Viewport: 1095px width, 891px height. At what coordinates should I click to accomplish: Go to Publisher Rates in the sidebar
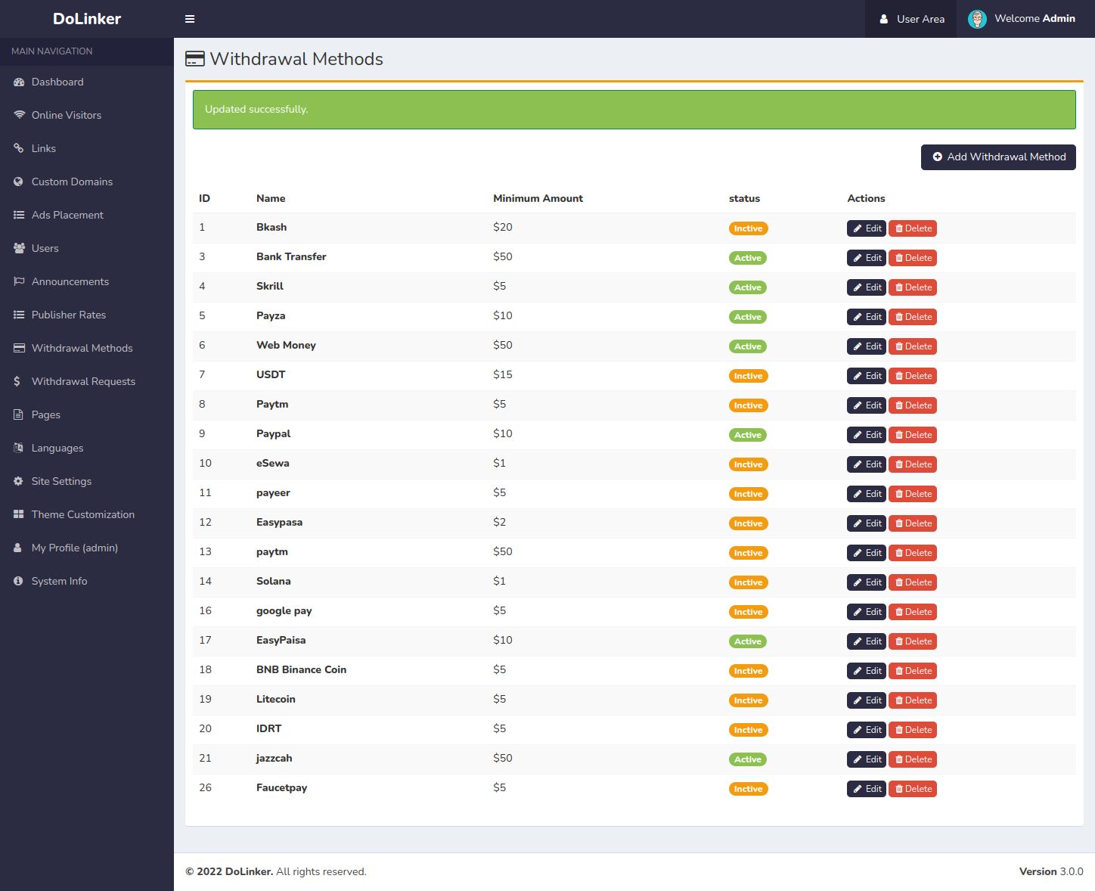(x=69, y=315)
